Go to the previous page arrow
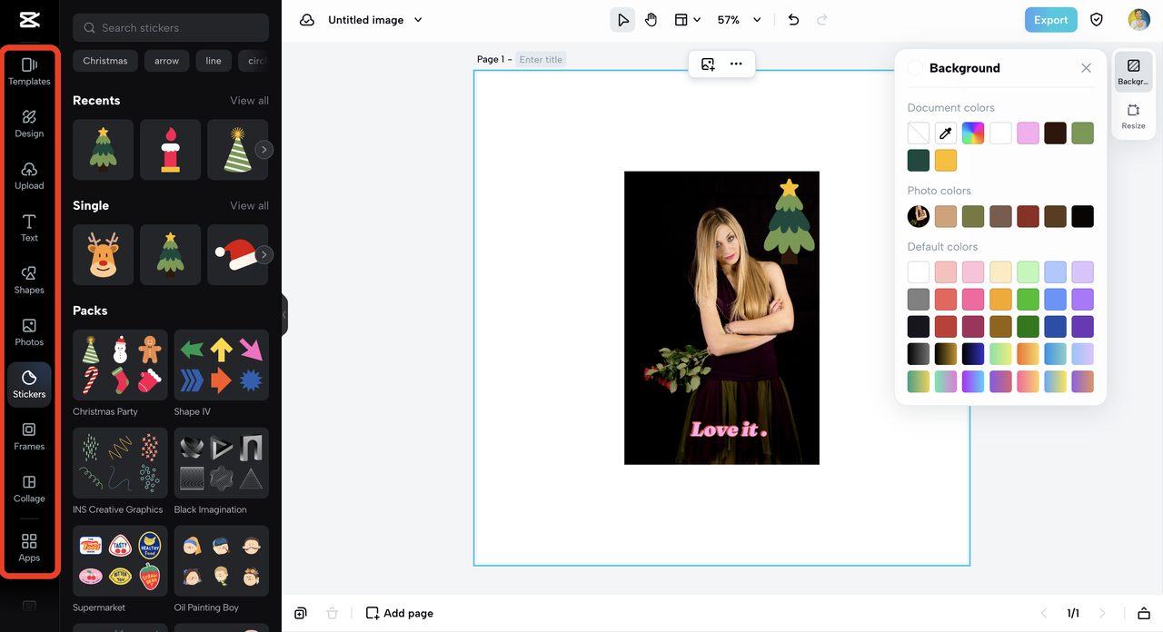 1044,613
